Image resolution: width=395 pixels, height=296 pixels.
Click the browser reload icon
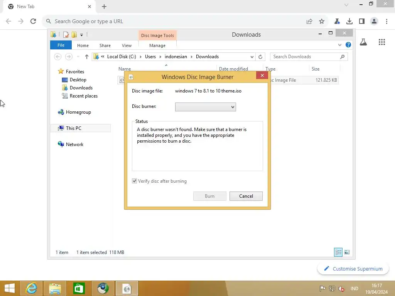(33, 22)
